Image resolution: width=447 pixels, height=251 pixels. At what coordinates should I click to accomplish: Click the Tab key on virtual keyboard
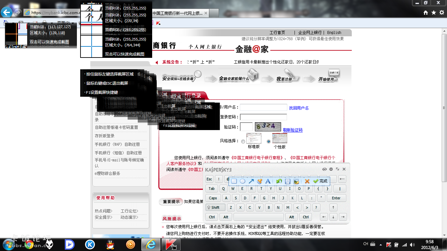pyautogui.click(x=212, y=189)
